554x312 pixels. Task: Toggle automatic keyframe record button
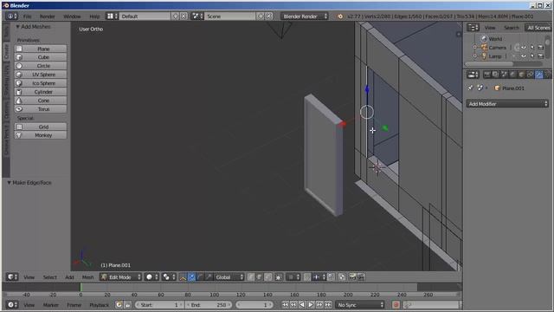(396, 305)
